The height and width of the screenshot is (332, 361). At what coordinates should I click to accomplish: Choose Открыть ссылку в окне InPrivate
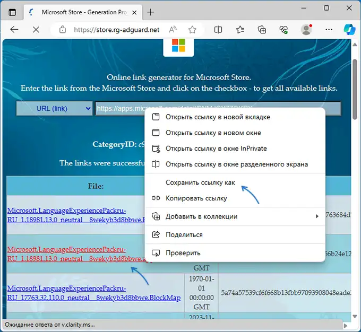click(x=235, y=148)
